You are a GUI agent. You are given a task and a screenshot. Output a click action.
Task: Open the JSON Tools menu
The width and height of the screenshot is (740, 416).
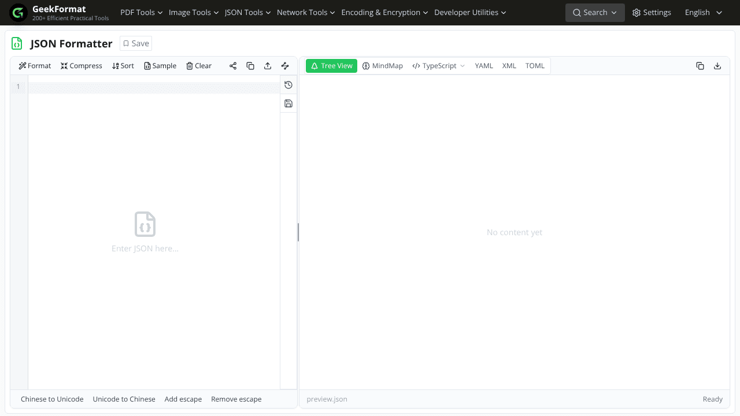click(x=247, y=12)
